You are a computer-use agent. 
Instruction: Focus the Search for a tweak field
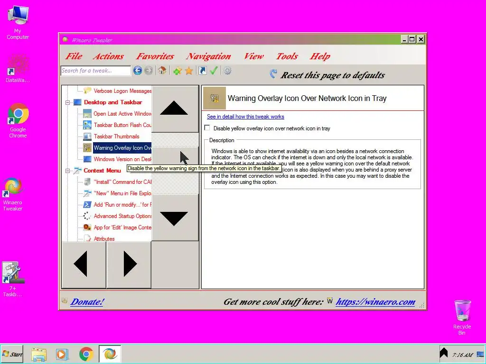pyautogui.click(x=96, y=71)
